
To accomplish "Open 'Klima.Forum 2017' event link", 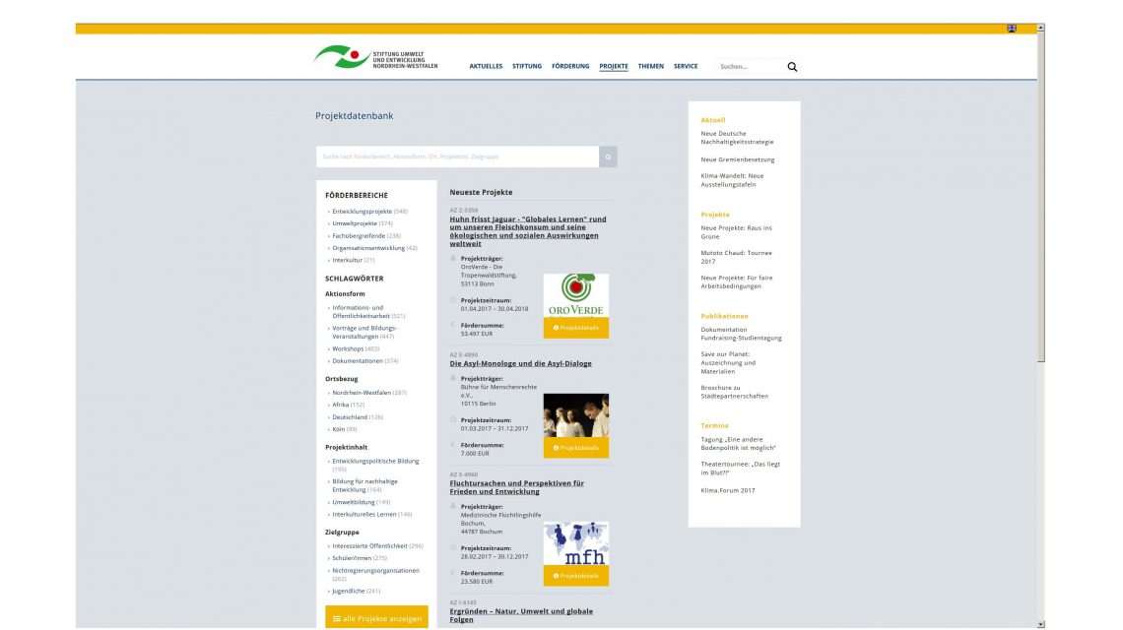I will [728, 490].
